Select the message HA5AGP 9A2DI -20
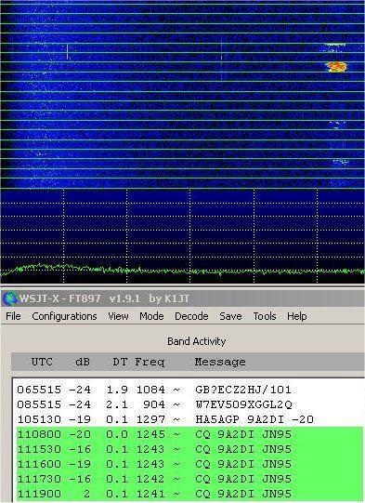This screenshot has width=365, height=503. click(254, 419)
